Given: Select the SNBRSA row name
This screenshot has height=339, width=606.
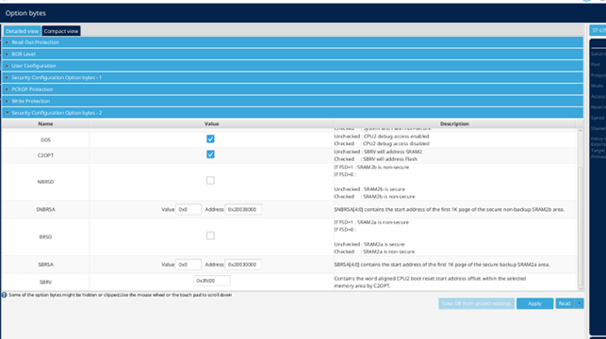Looking at the screenshot, I should pos(45,209).
